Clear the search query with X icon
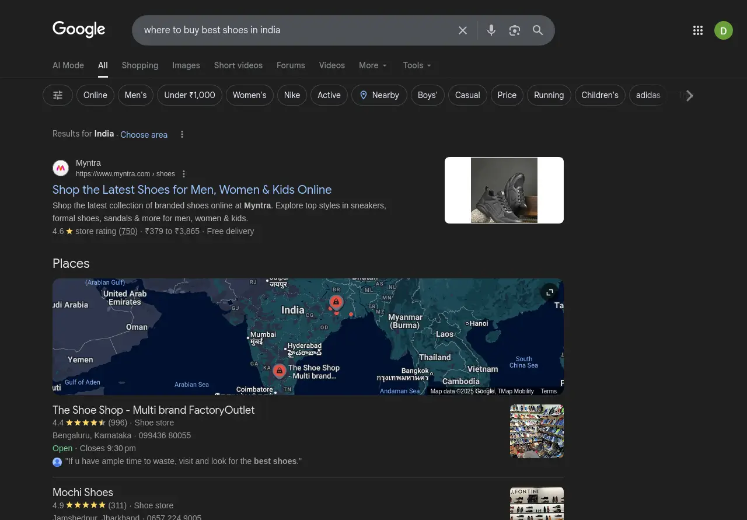The height and width of the screenshot is (520, 747). point(463,30)
